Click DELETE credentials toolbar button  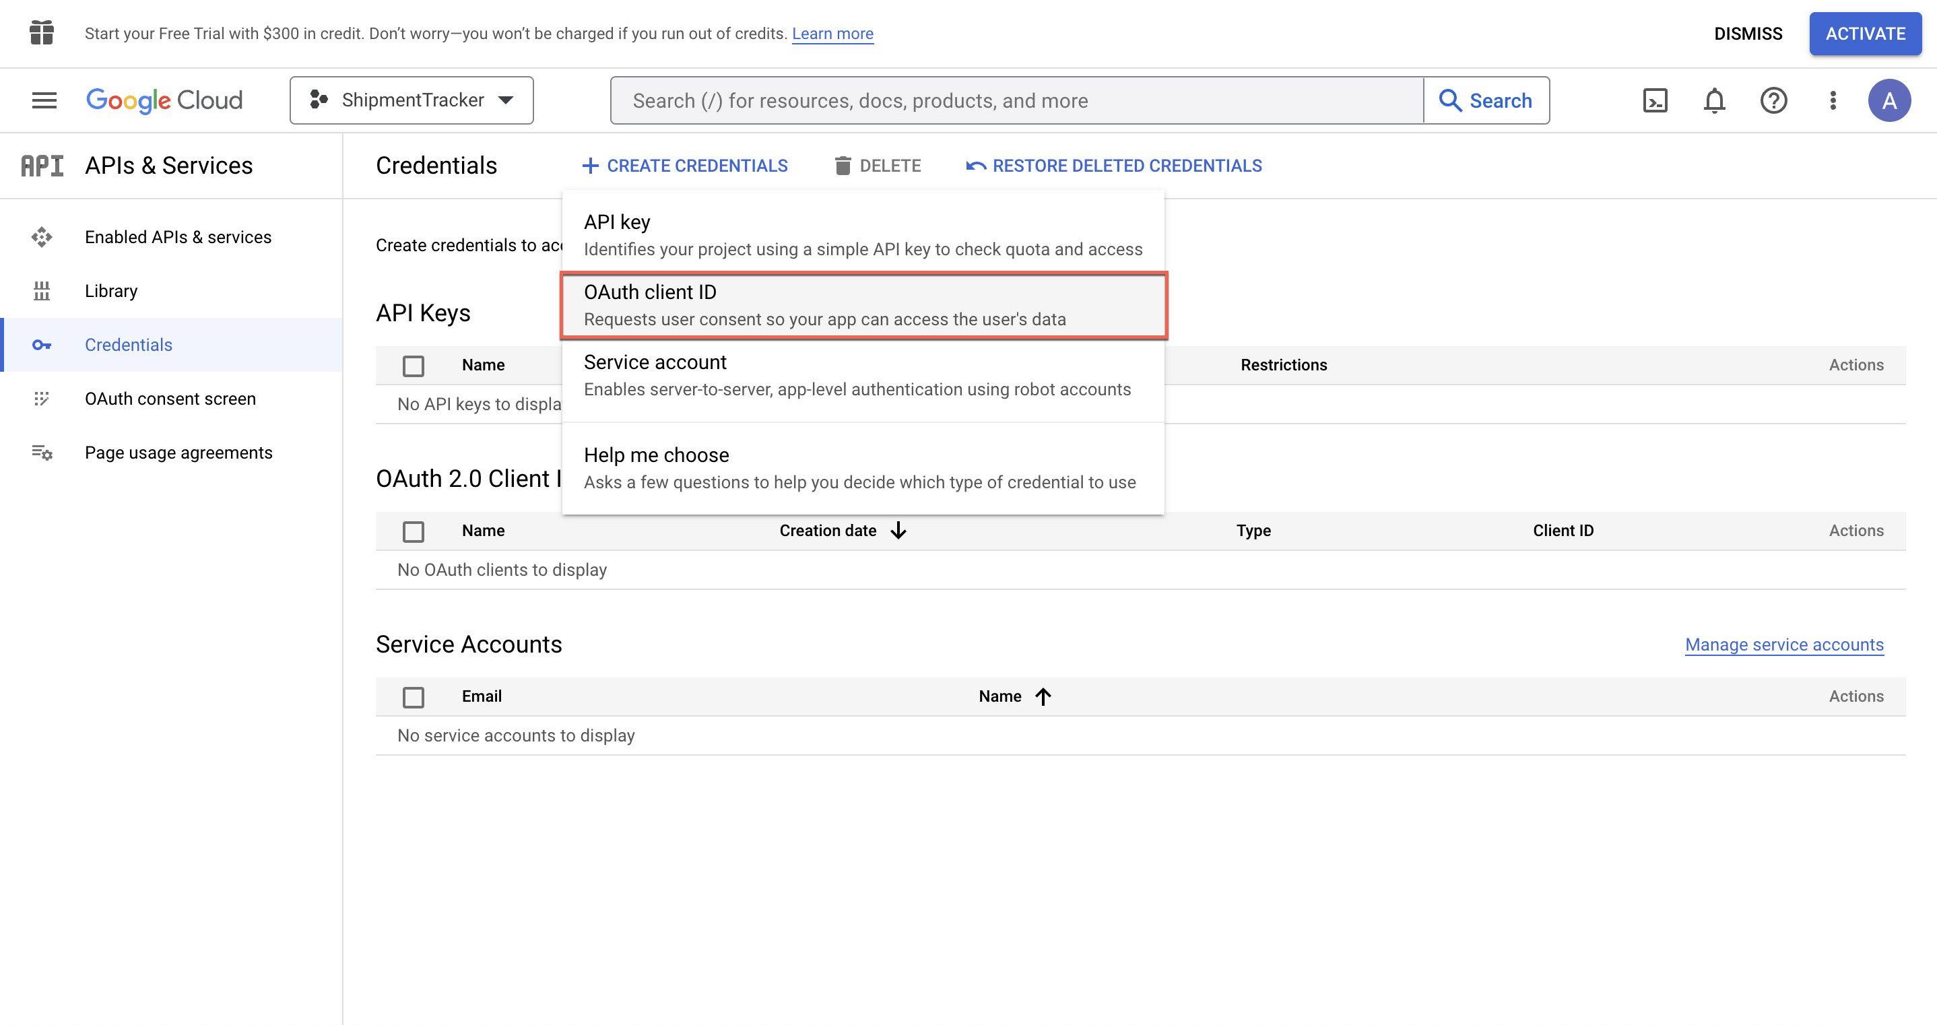click(876, 164)
